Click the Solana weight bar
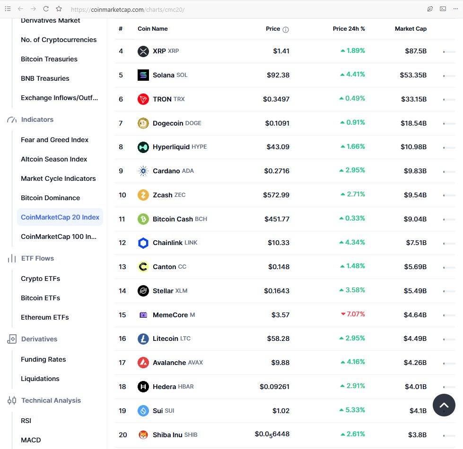 (x=449, y=76)
